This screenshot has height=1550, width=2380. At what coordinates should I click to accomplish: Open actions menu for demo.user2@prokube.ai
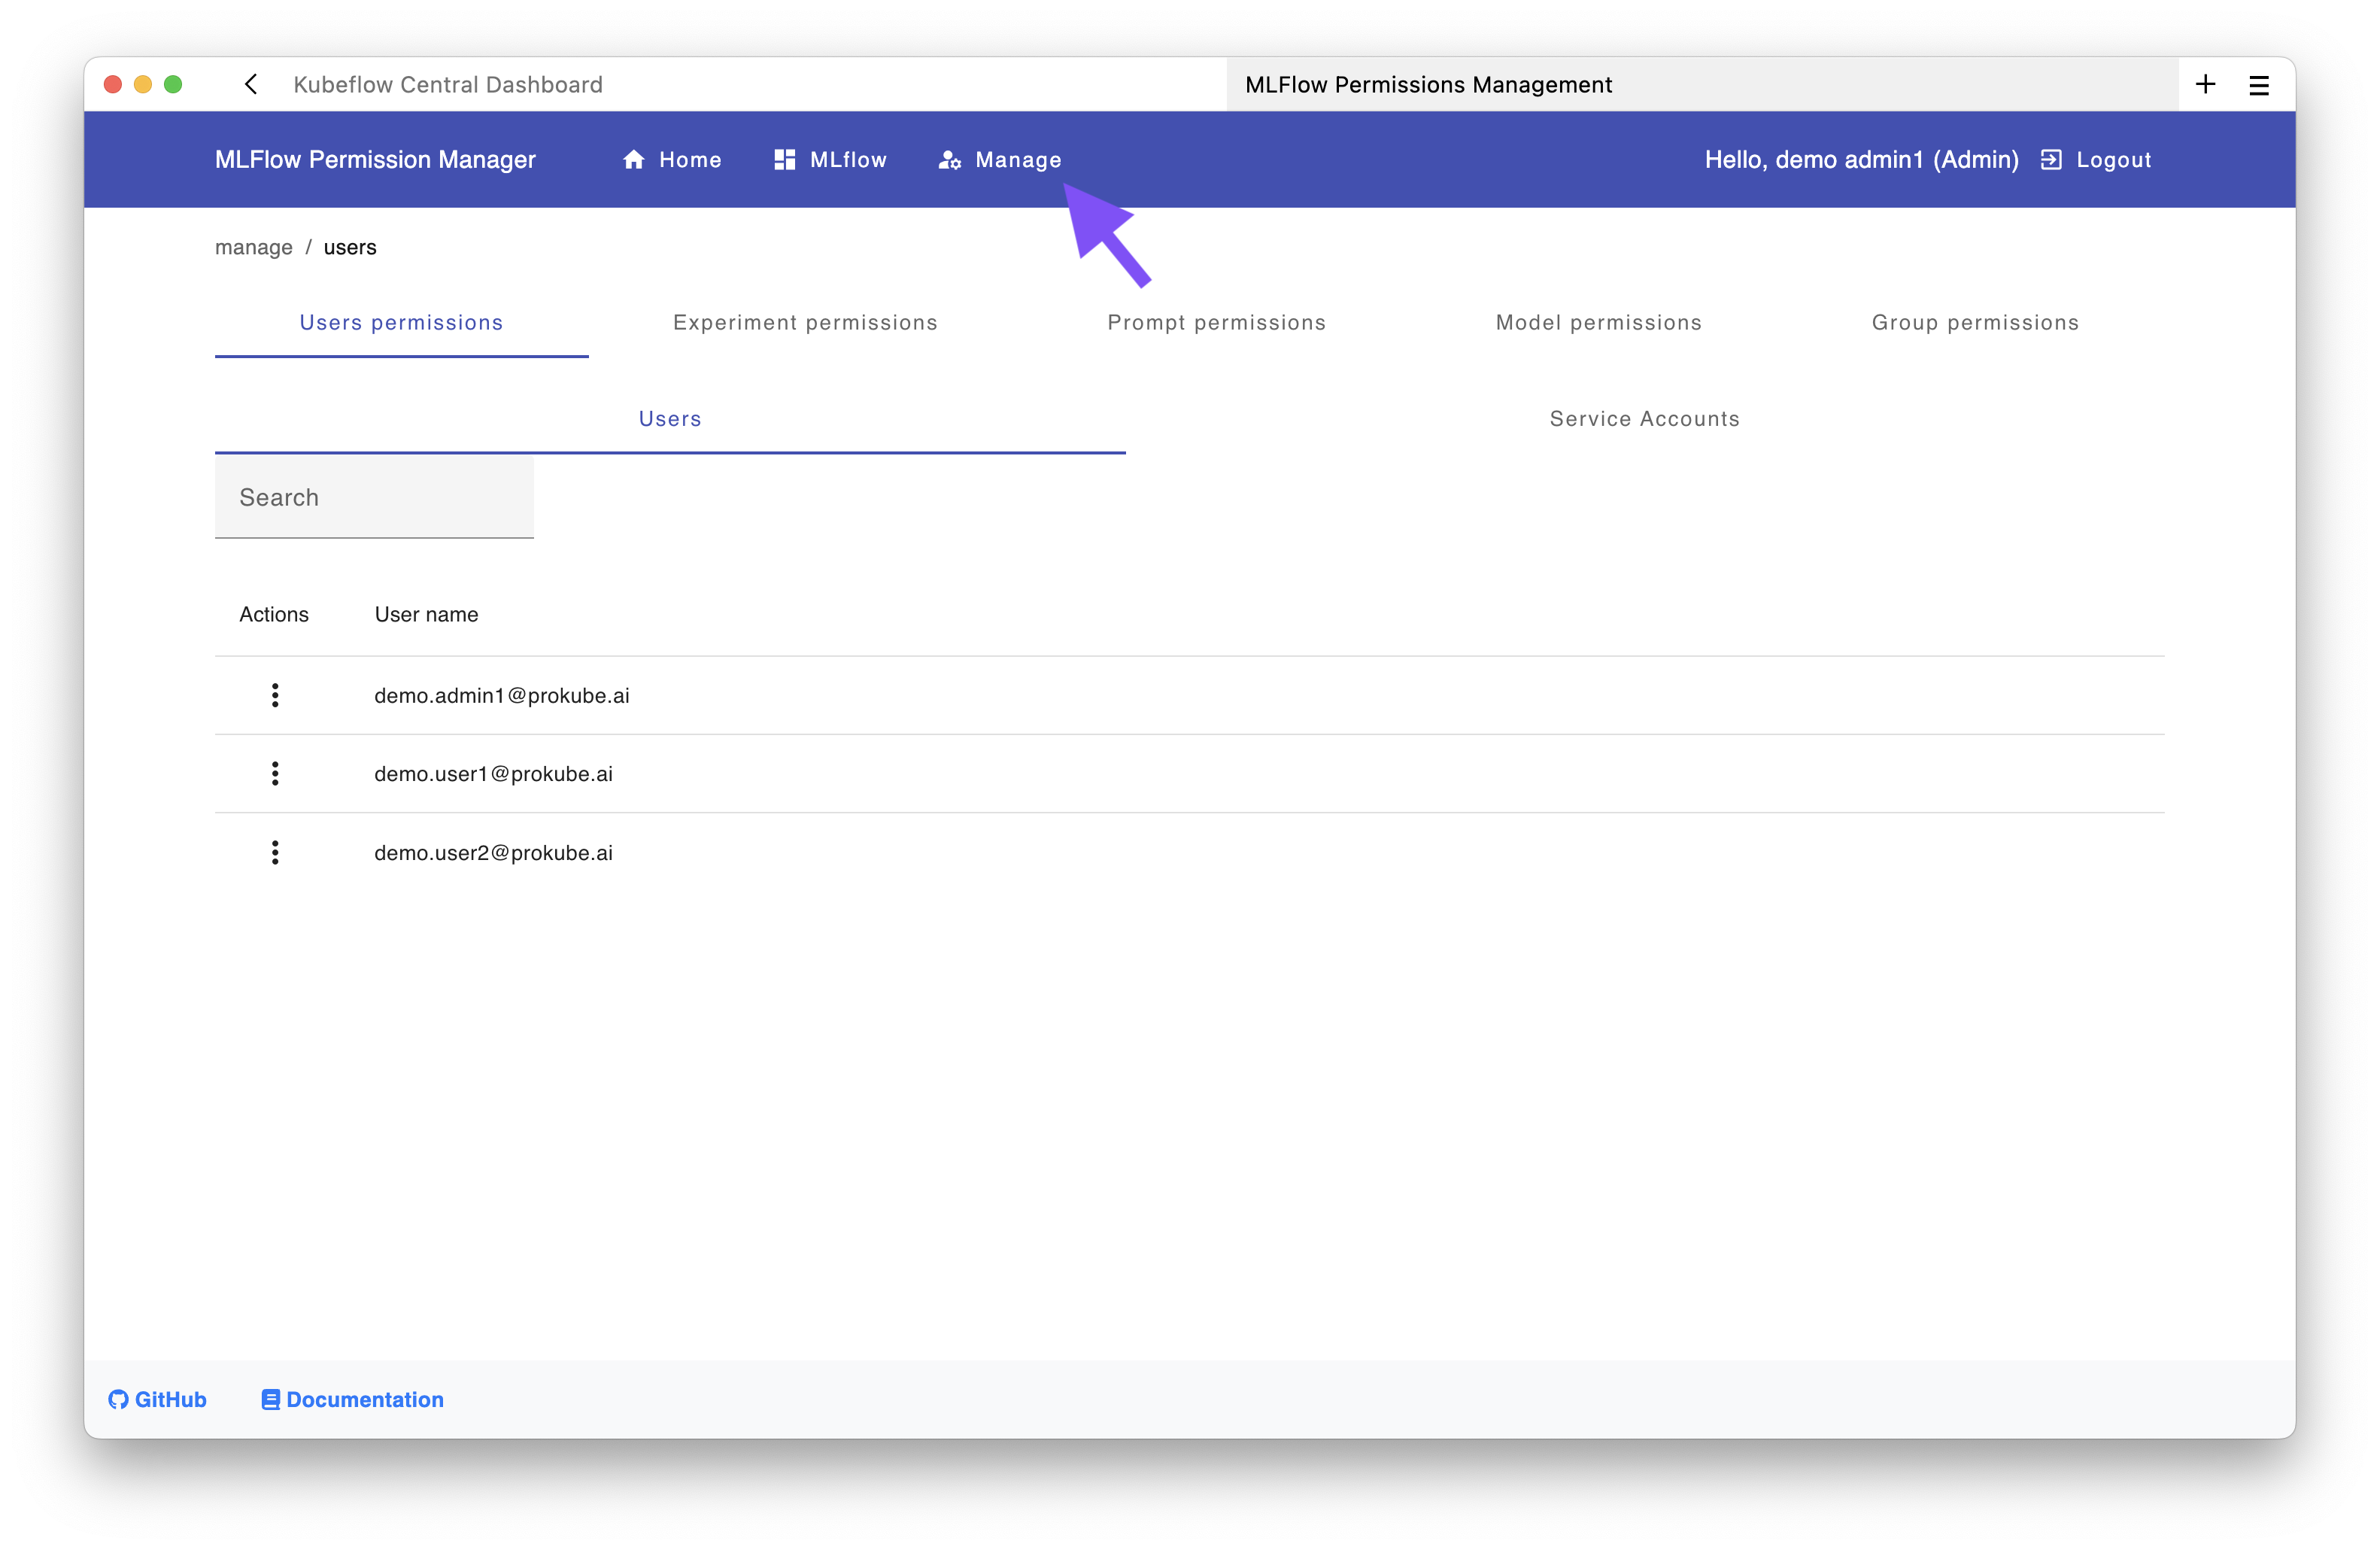[x=275, y=852]
